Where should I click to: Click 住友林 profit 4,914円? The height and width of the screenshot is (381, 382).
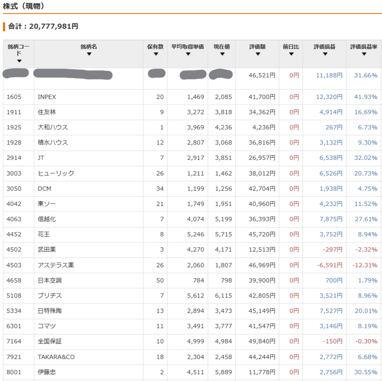(331, 112)
